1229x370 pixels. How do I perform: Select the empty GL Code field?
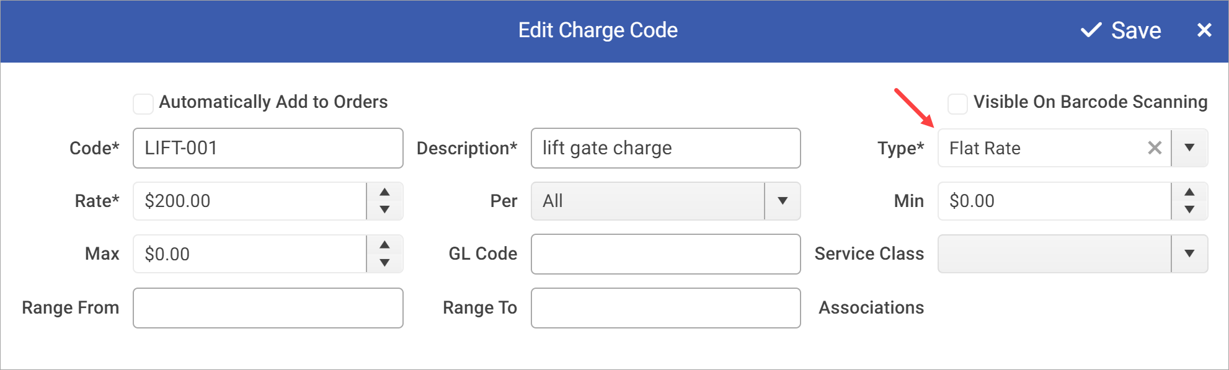tap(665, 254)
